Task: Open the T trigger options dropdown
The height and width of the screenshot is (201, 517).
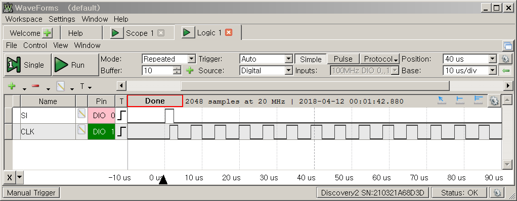Action: point(85,86)
